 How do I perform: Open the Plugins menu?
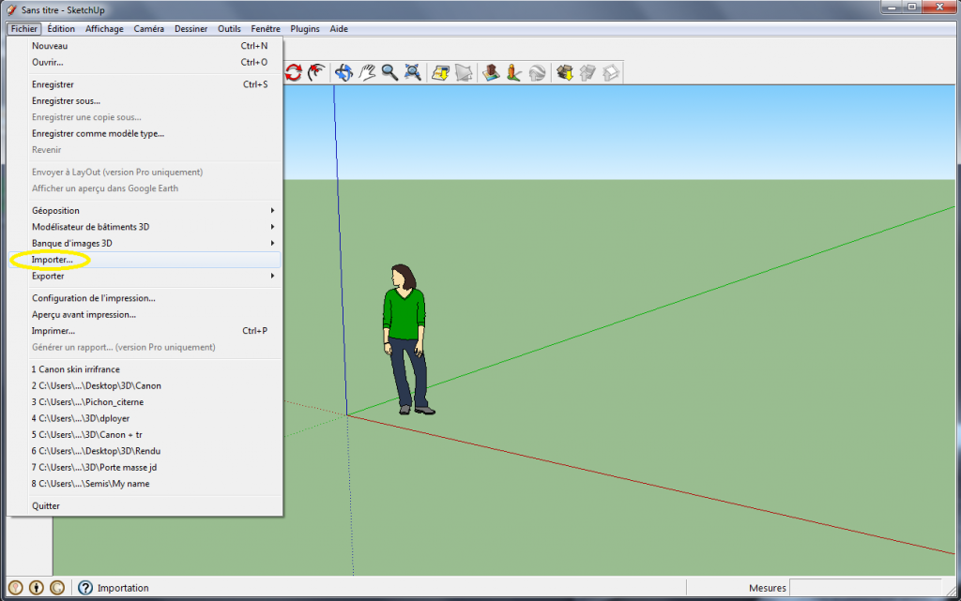click(x=305, y=29)
